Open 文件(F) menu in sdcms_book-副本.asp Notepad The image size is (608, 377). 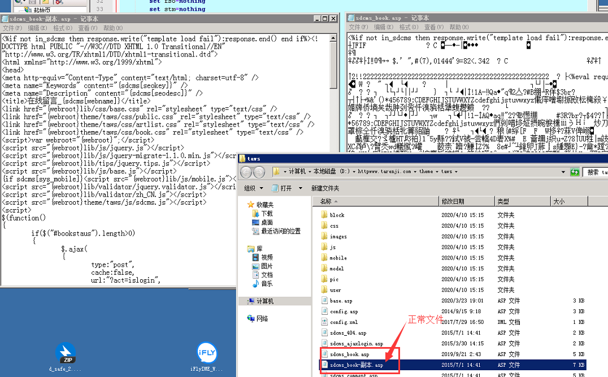(x=12, y=28)
